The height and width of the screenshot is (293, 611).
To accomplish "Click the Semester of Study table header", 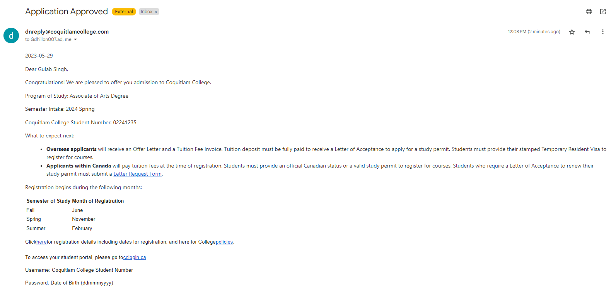I will (x=48, y=201).
